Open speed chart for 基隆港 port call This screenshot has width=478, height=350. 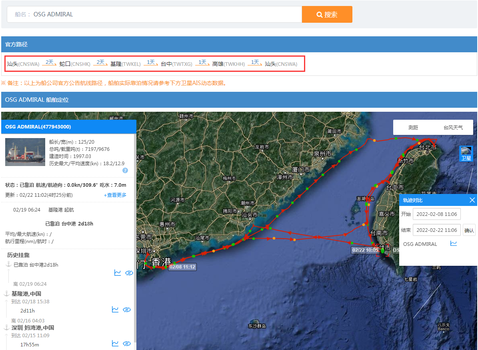click(115, 310)
